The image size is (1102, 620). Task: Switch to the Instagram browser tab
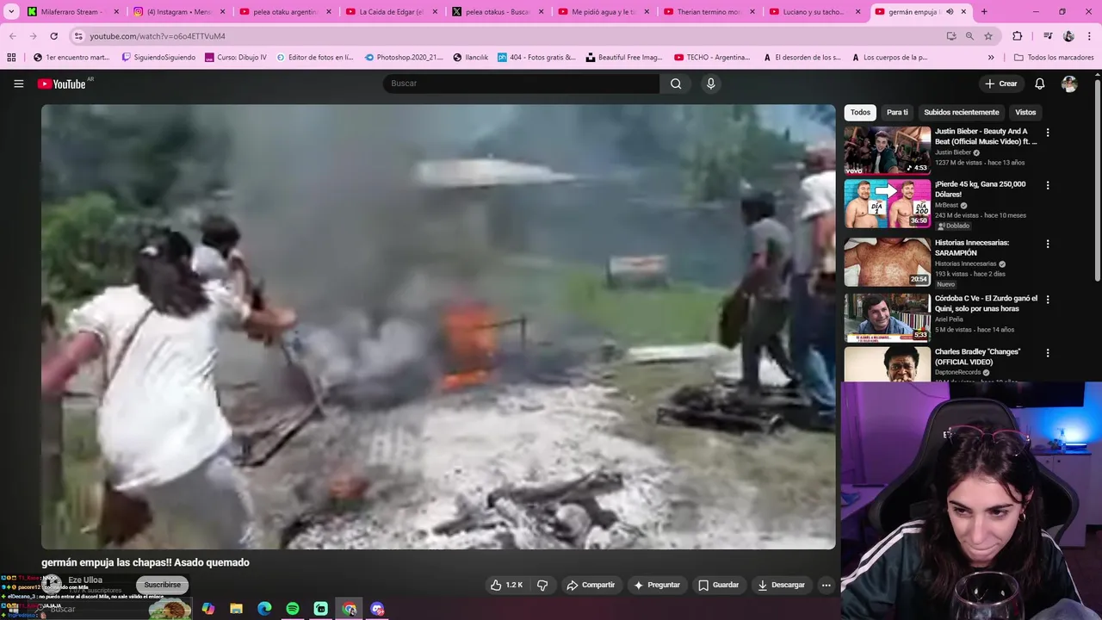point(179,12)
